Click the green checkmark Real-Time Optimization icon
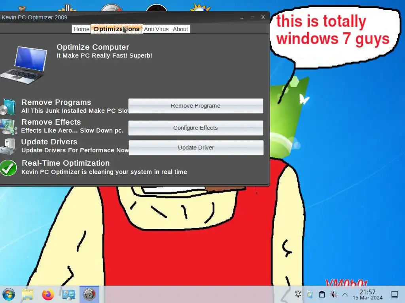The width and height of the screenshot is (405, 303). [8, 168]
